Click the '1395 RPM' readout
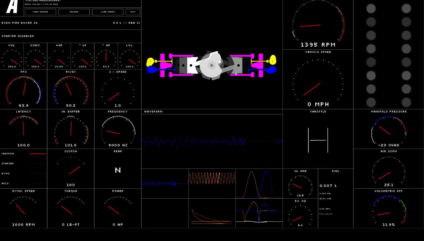 click(318, 45)
